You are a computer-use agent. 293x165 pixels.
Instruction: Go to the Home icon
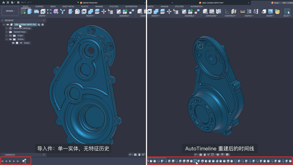(3, 2)
